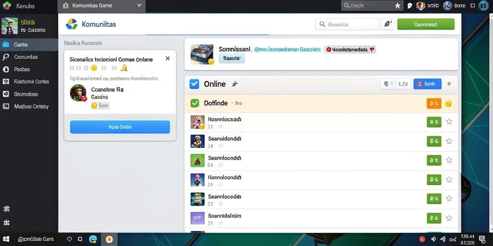The height and width of the screenshot is (246, 493).
Task: Click the bell icon in popup card
Action: [124, 68]
